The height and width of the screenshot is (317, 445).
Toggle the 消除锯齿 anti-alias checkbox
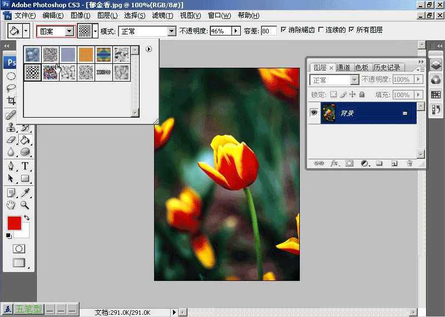[284, 30]
